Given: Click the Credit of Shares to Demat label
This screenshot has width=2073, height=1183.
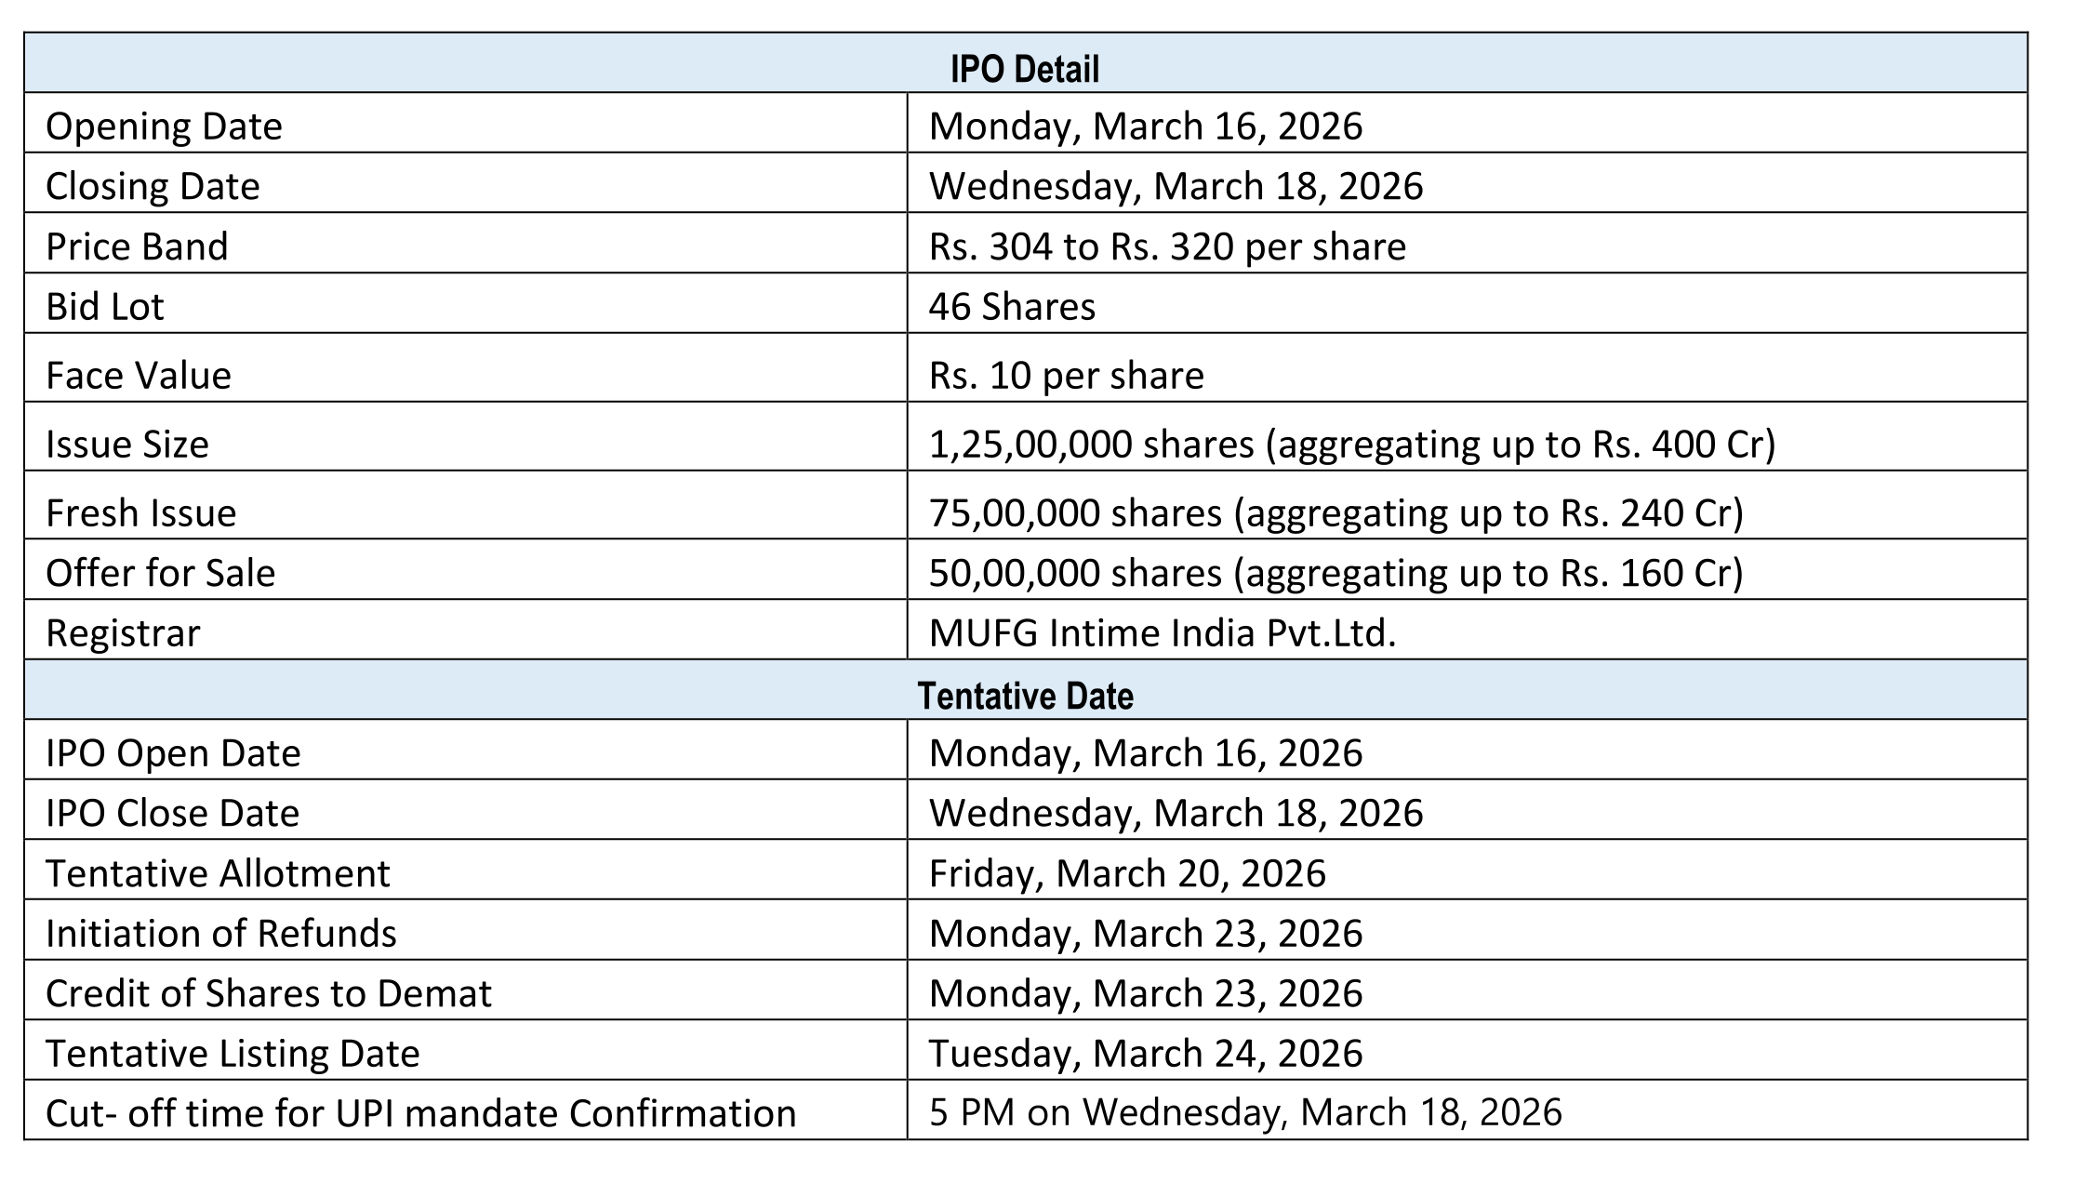Looking at the screenshot, I should pos(268,993).
